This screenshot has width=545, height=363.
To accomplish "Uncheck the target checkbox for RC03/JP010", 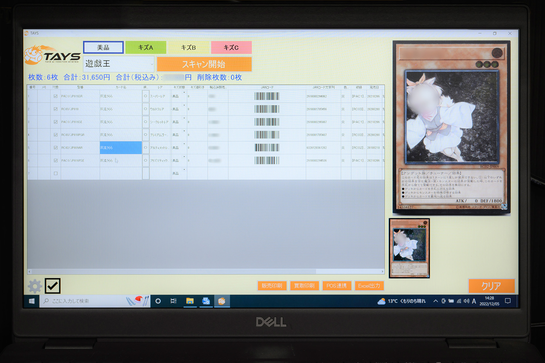I will pyautogui.click(x=55, y=109).
